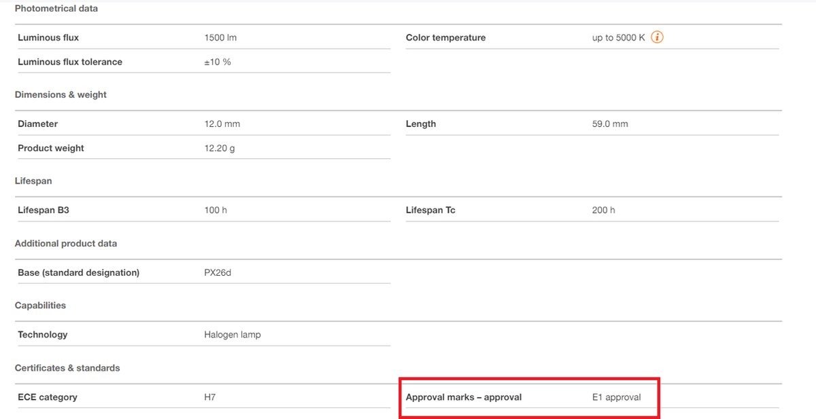816x419 pixels.
Task: Click the 'PX26d' base value
Action: [218, 273]
